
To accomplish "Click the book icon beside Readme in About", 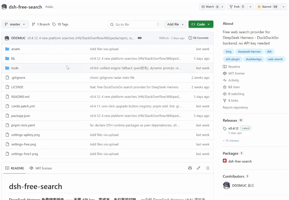I will (225, 67).
